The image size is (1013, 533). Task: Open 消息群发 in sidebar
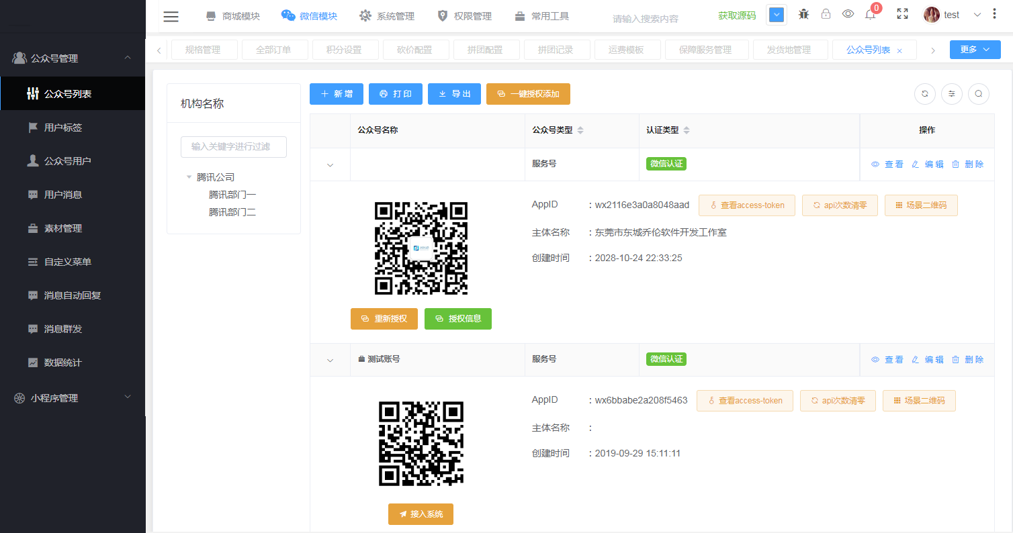click(73, 329)
